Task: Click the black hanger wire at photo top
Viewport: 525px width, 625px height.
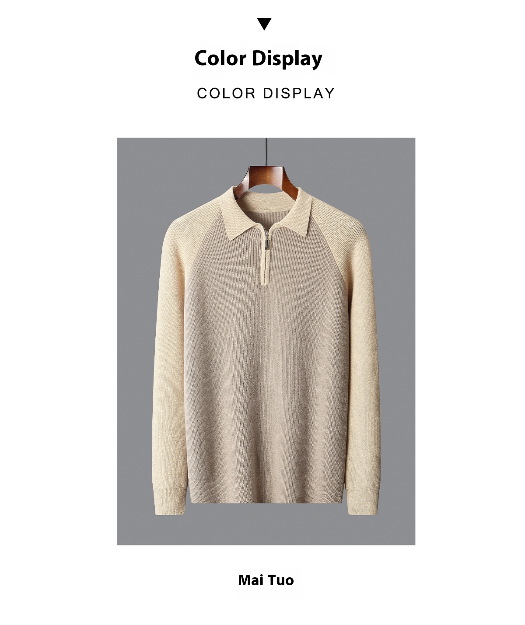Action: click(x=266, y=152)
